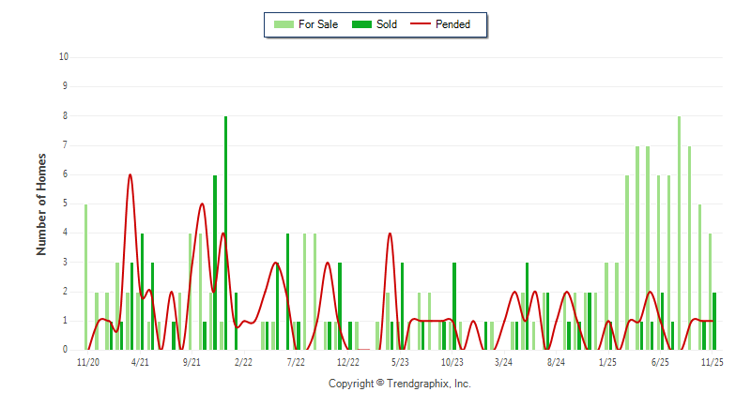Click the tallest light green For Sale bar
Viewport: 751px width, 407px height.
679,234
